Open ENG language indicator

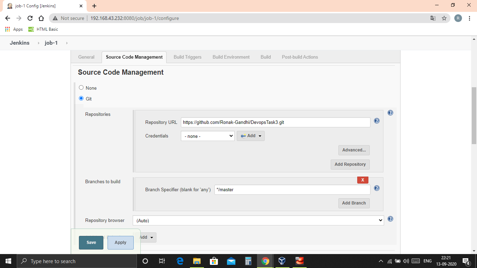(427, 261)
